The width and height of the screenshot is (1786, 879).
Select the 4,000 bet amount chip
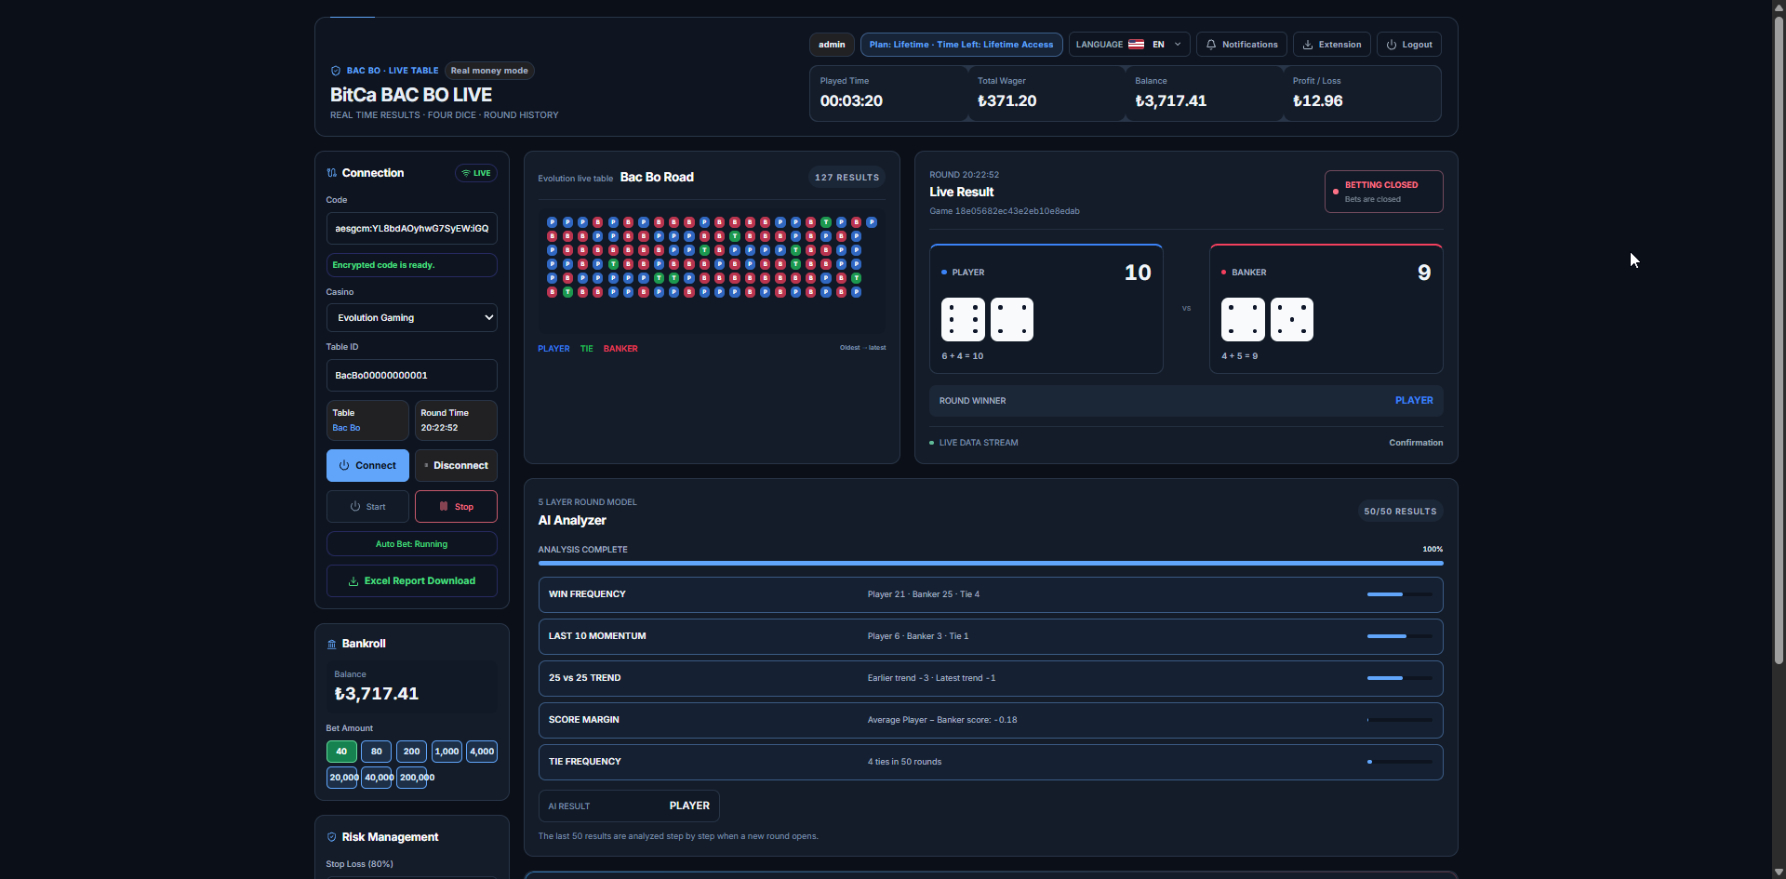pos(482,752)
